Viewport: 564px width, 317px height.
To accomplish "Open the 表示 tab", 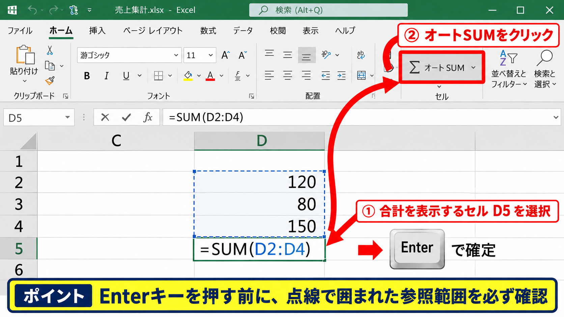I will tap(311, 31).
